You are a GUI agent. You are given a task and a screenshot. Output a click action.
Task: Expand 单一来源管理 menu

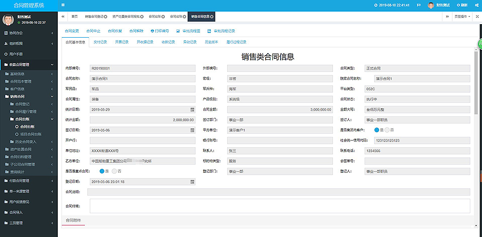point(28,191)
